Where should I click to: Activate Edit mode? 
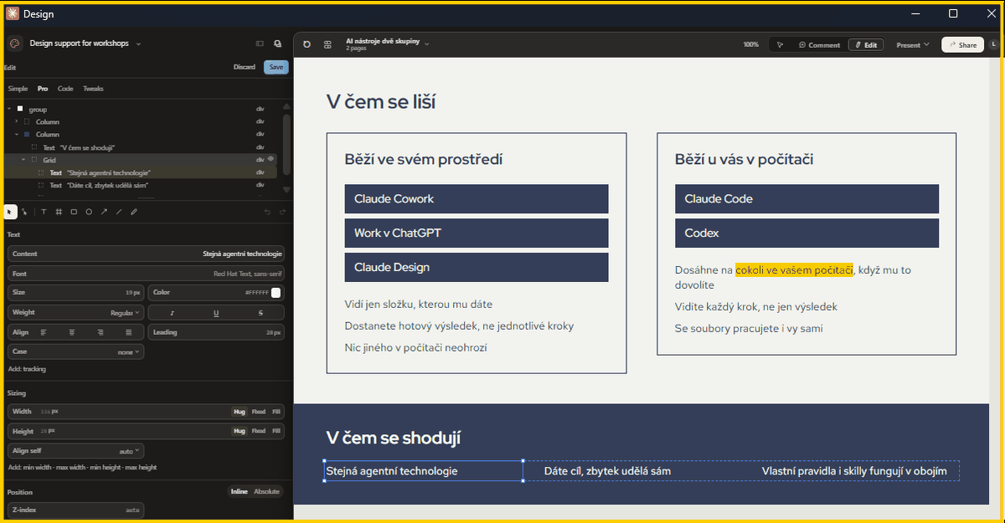[866, 45]
